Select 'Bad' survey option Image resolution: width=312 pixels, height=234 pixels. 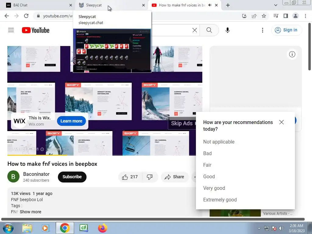[207, 154]
